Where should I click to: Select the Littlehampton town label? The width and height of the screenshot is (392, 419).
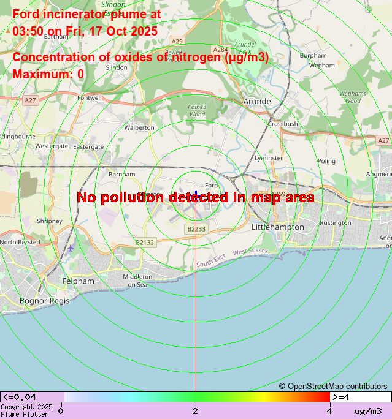click(x=278, y=227)
